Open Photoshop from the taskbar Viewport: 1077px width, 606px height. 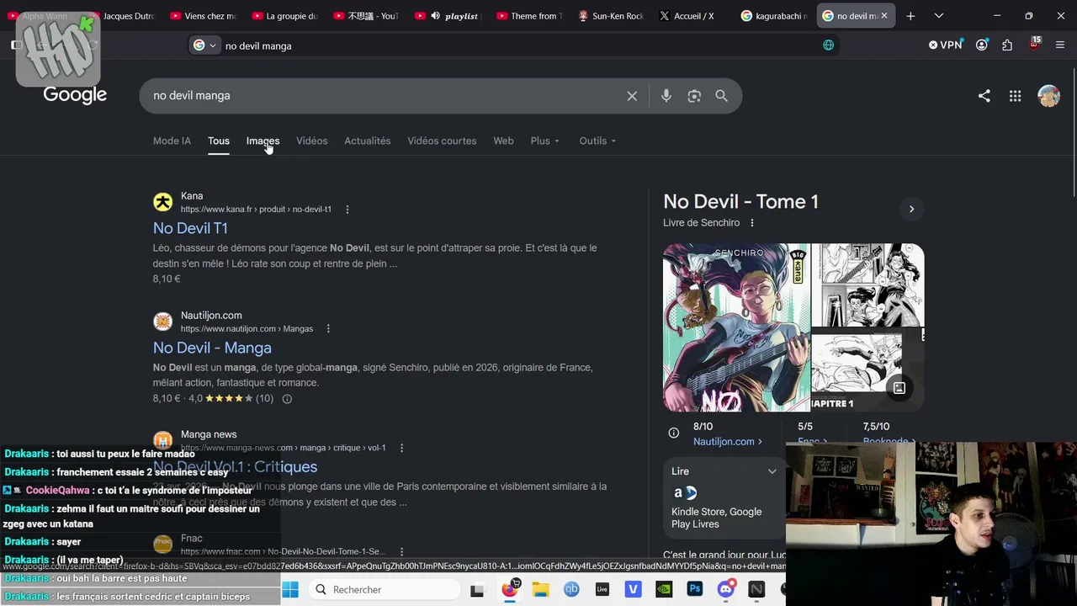[695, 589]
